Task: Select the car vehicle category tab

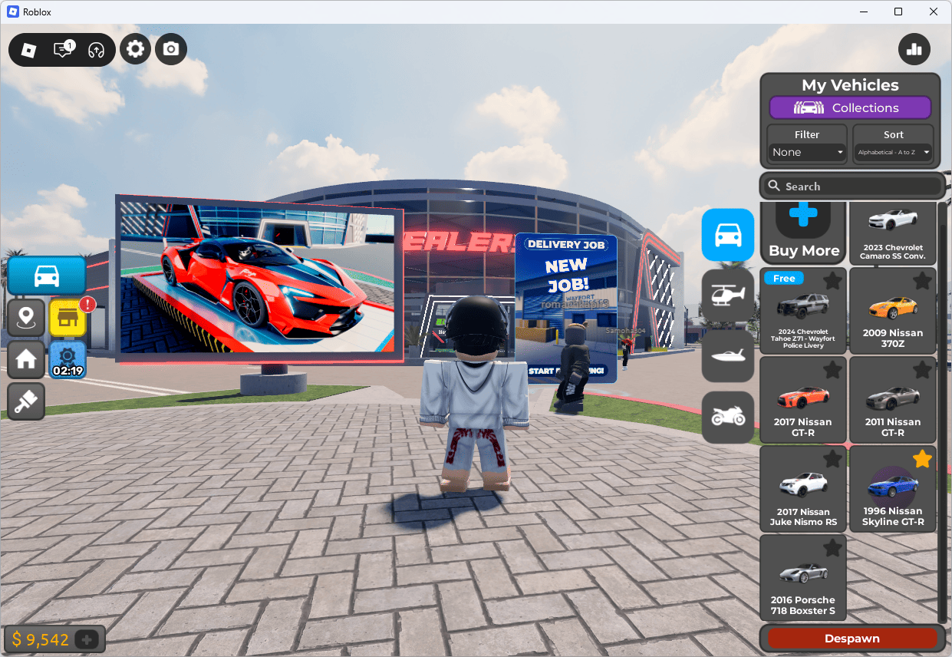Action: tap(728, 235)
